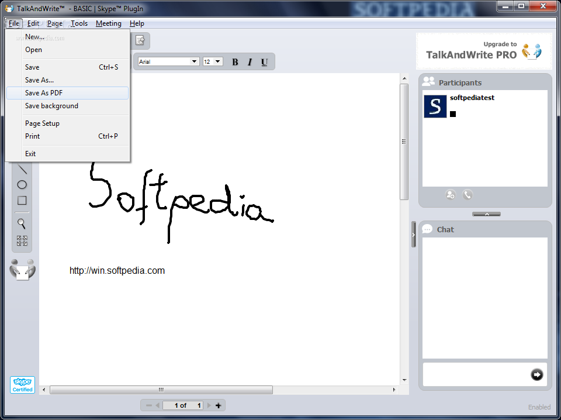This screenshot has width=561, height=420.
Task: Select the Rectangle shape tool
Action: (x=22, y=201)
